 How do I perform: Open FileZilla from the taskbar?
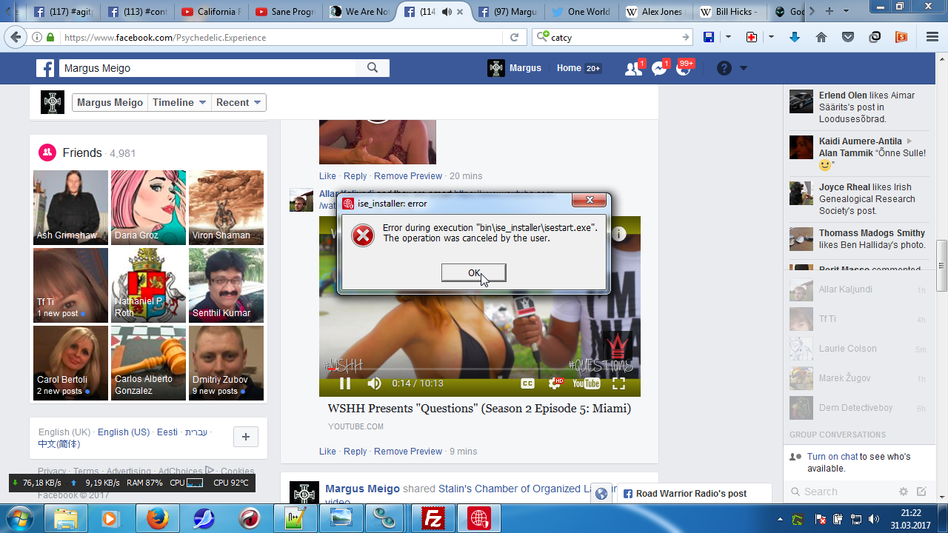tap(433, 518)
